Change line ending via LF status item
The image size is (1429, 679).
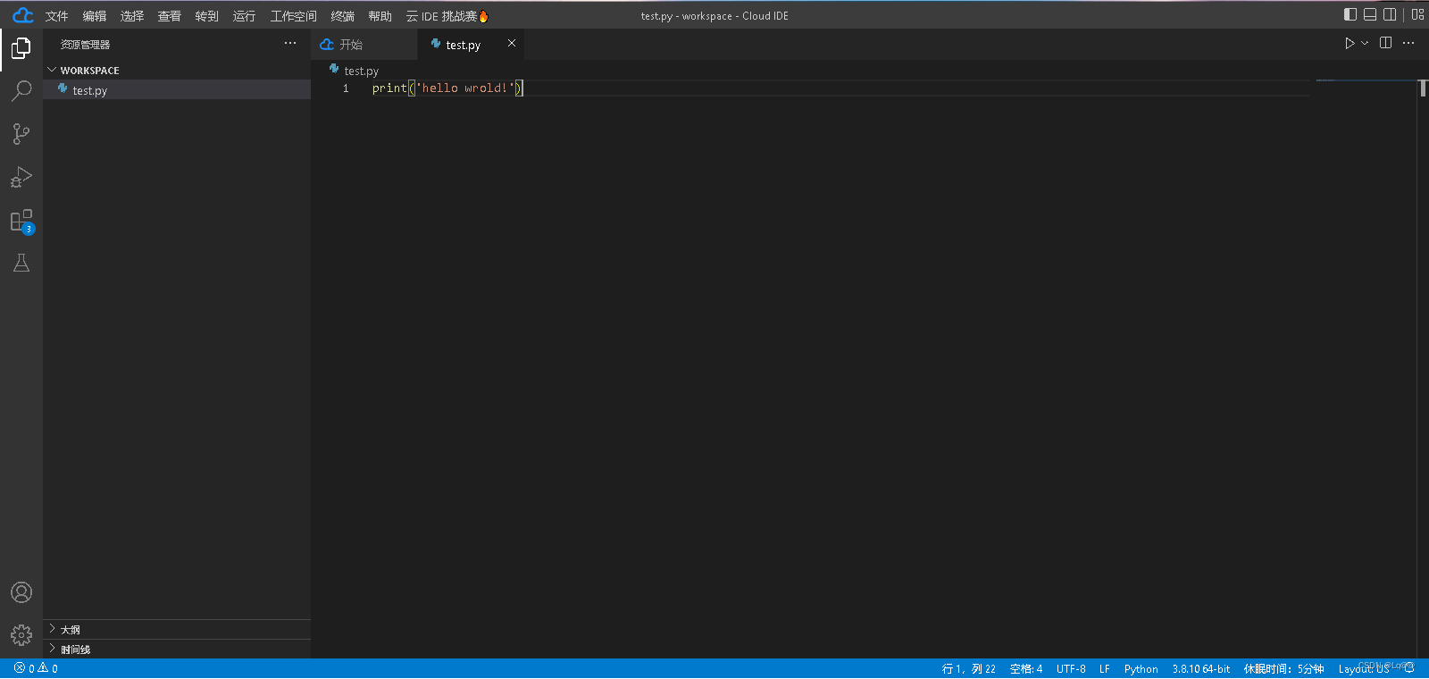point(1105,668)
